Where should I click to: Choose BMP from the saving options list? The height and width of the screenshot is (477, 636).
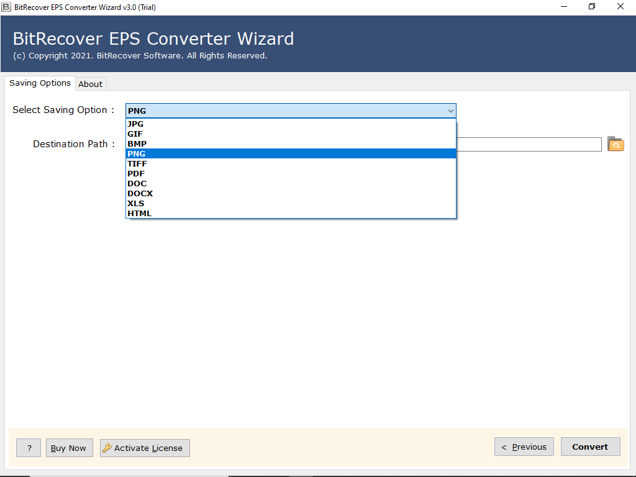pyautogui.click(x=291, y=144)
